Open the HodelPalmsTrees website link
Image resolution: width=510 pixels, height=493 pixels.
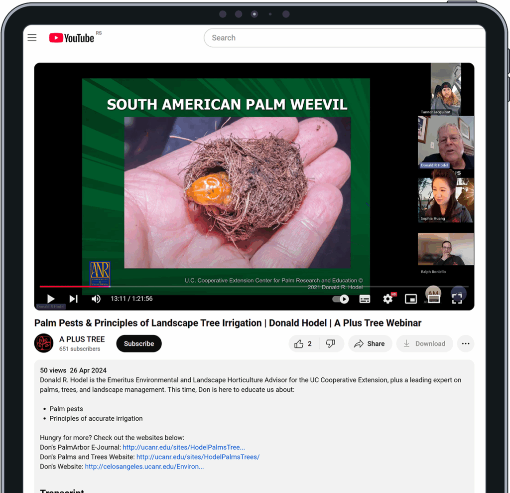click(198, 457)
